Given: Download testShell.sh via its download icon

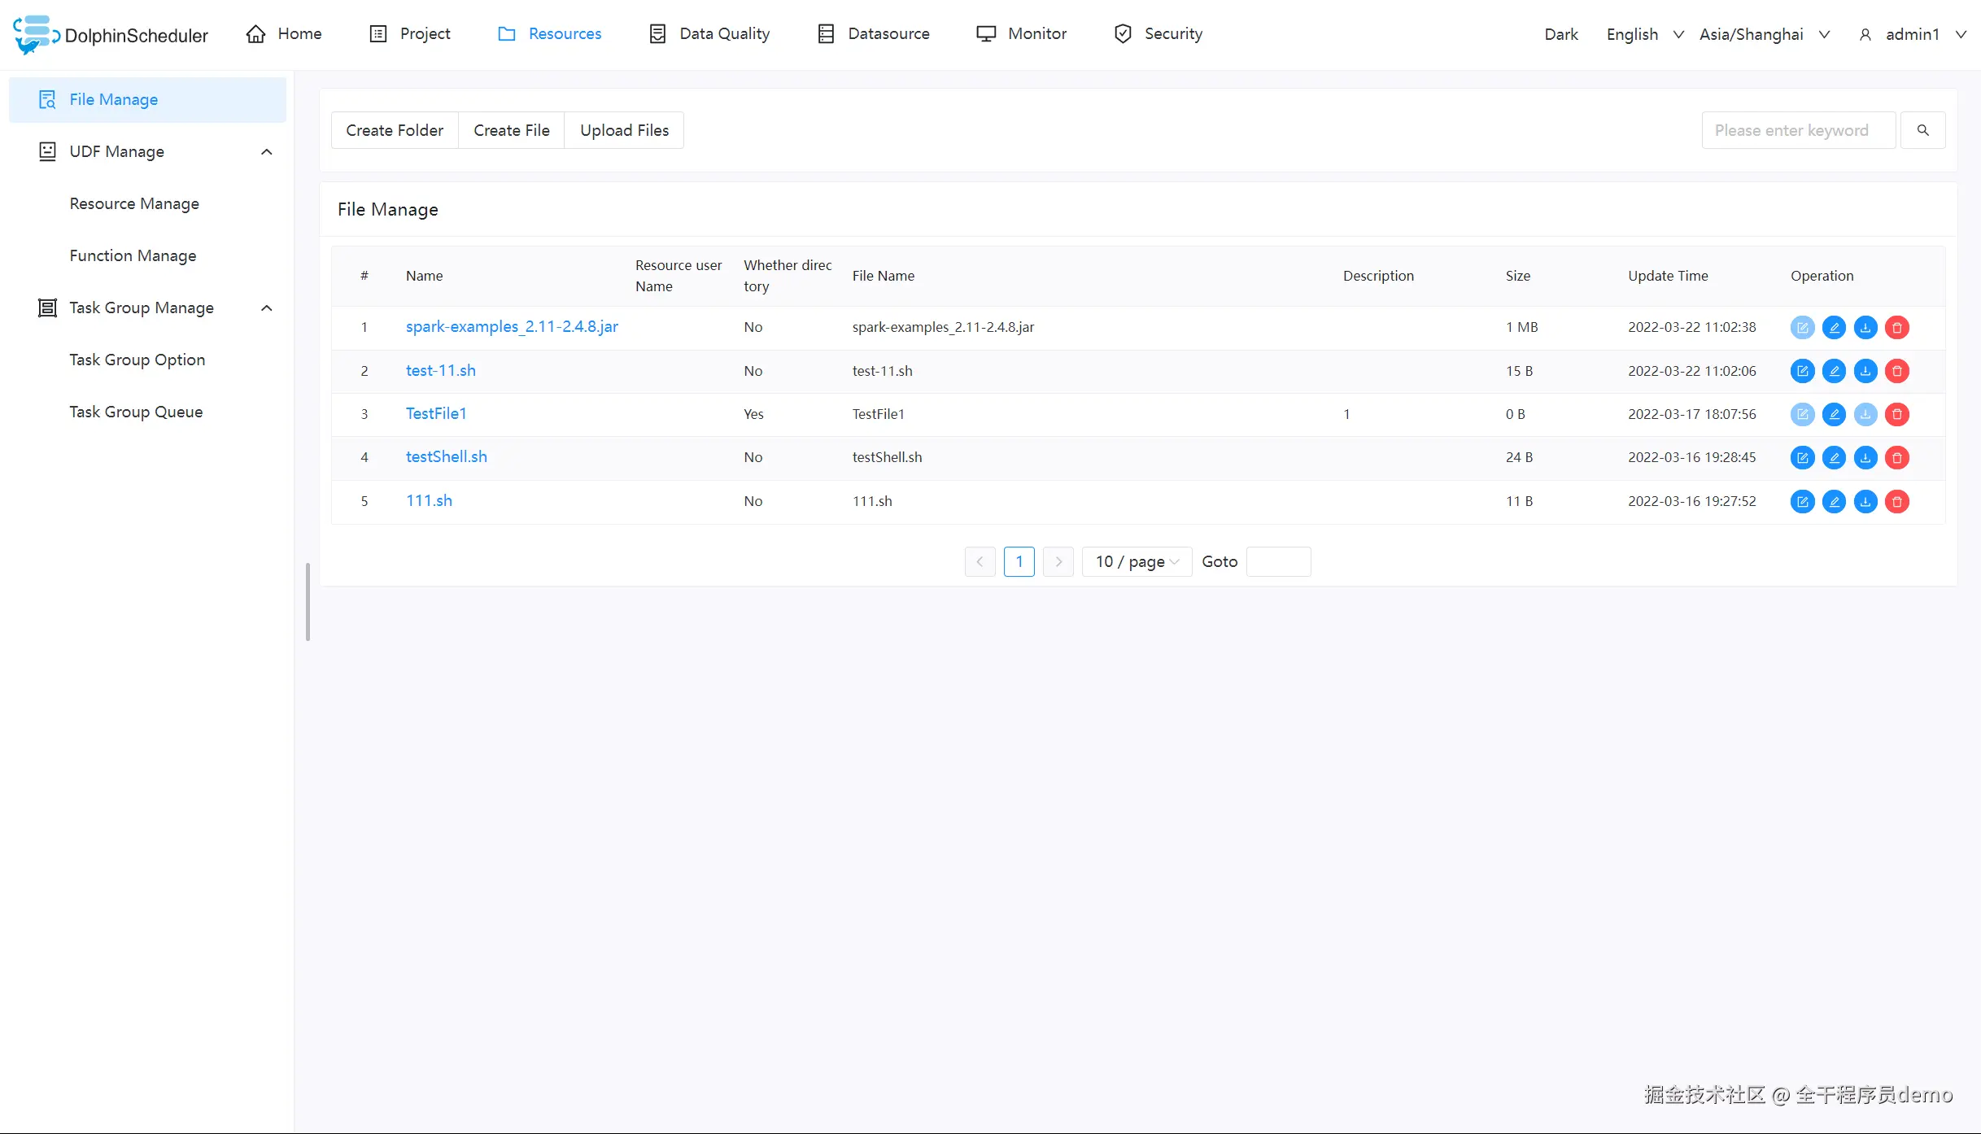Looking at the screenshot, I should 1865,457.
